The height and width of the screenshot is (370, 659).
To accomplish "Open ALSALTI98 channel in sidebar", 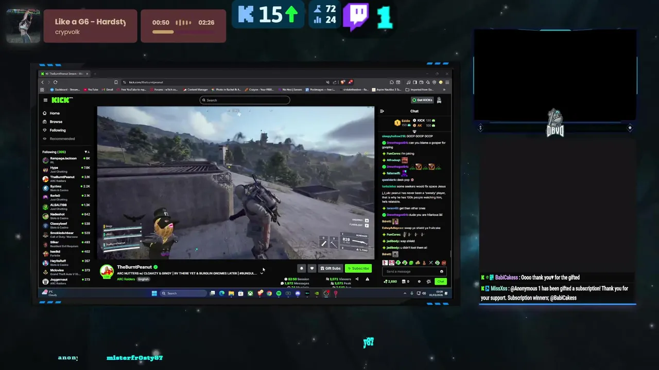I will coord(66,206).
